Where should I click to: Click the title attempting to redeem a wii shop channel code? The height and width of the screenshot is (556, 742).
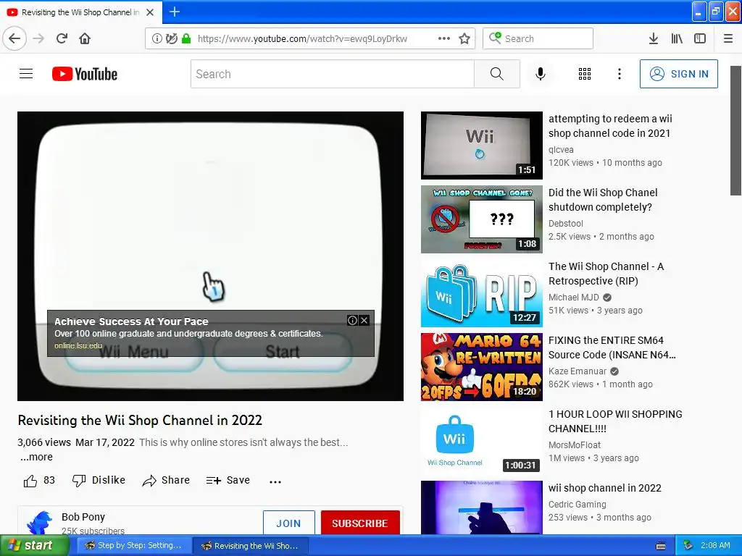coord(610,126)
